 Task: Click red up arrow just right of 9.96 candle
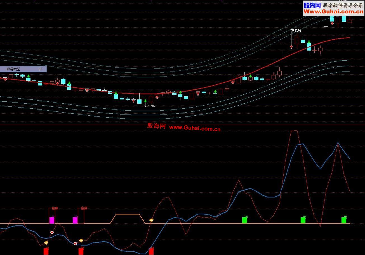(157, 97)
